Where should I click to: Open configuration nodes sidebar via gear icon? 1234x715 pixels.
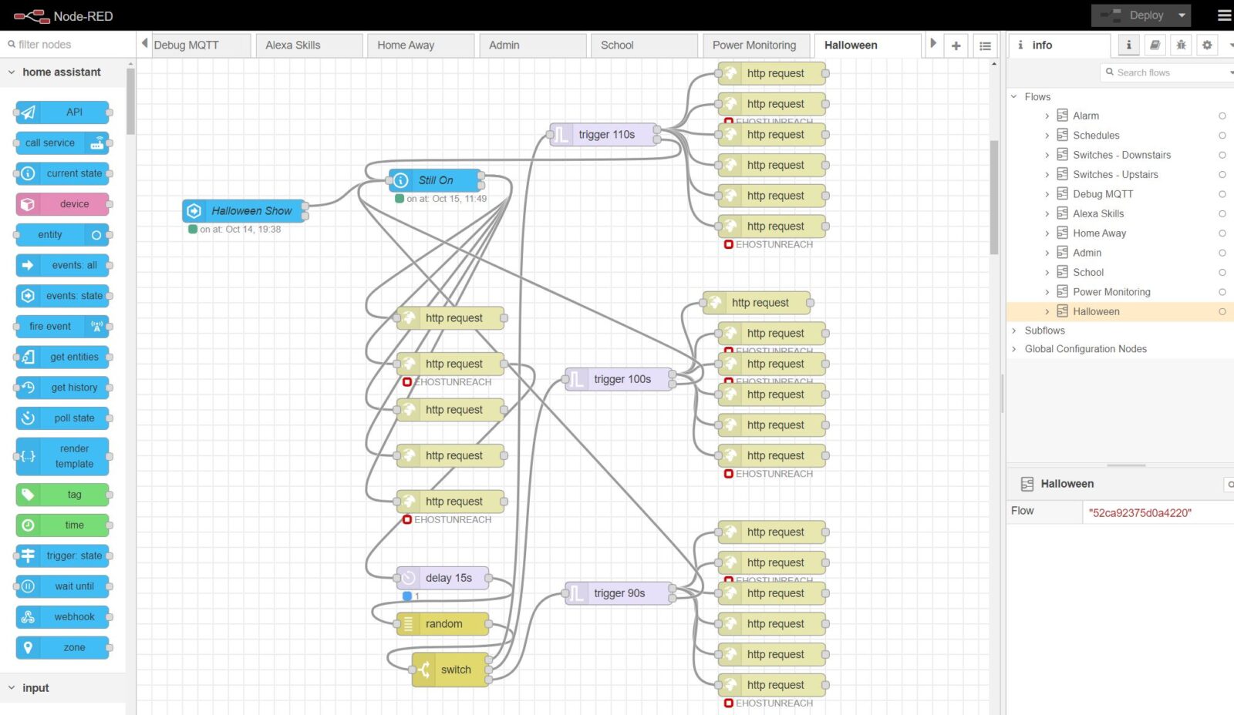(1206, 45)
